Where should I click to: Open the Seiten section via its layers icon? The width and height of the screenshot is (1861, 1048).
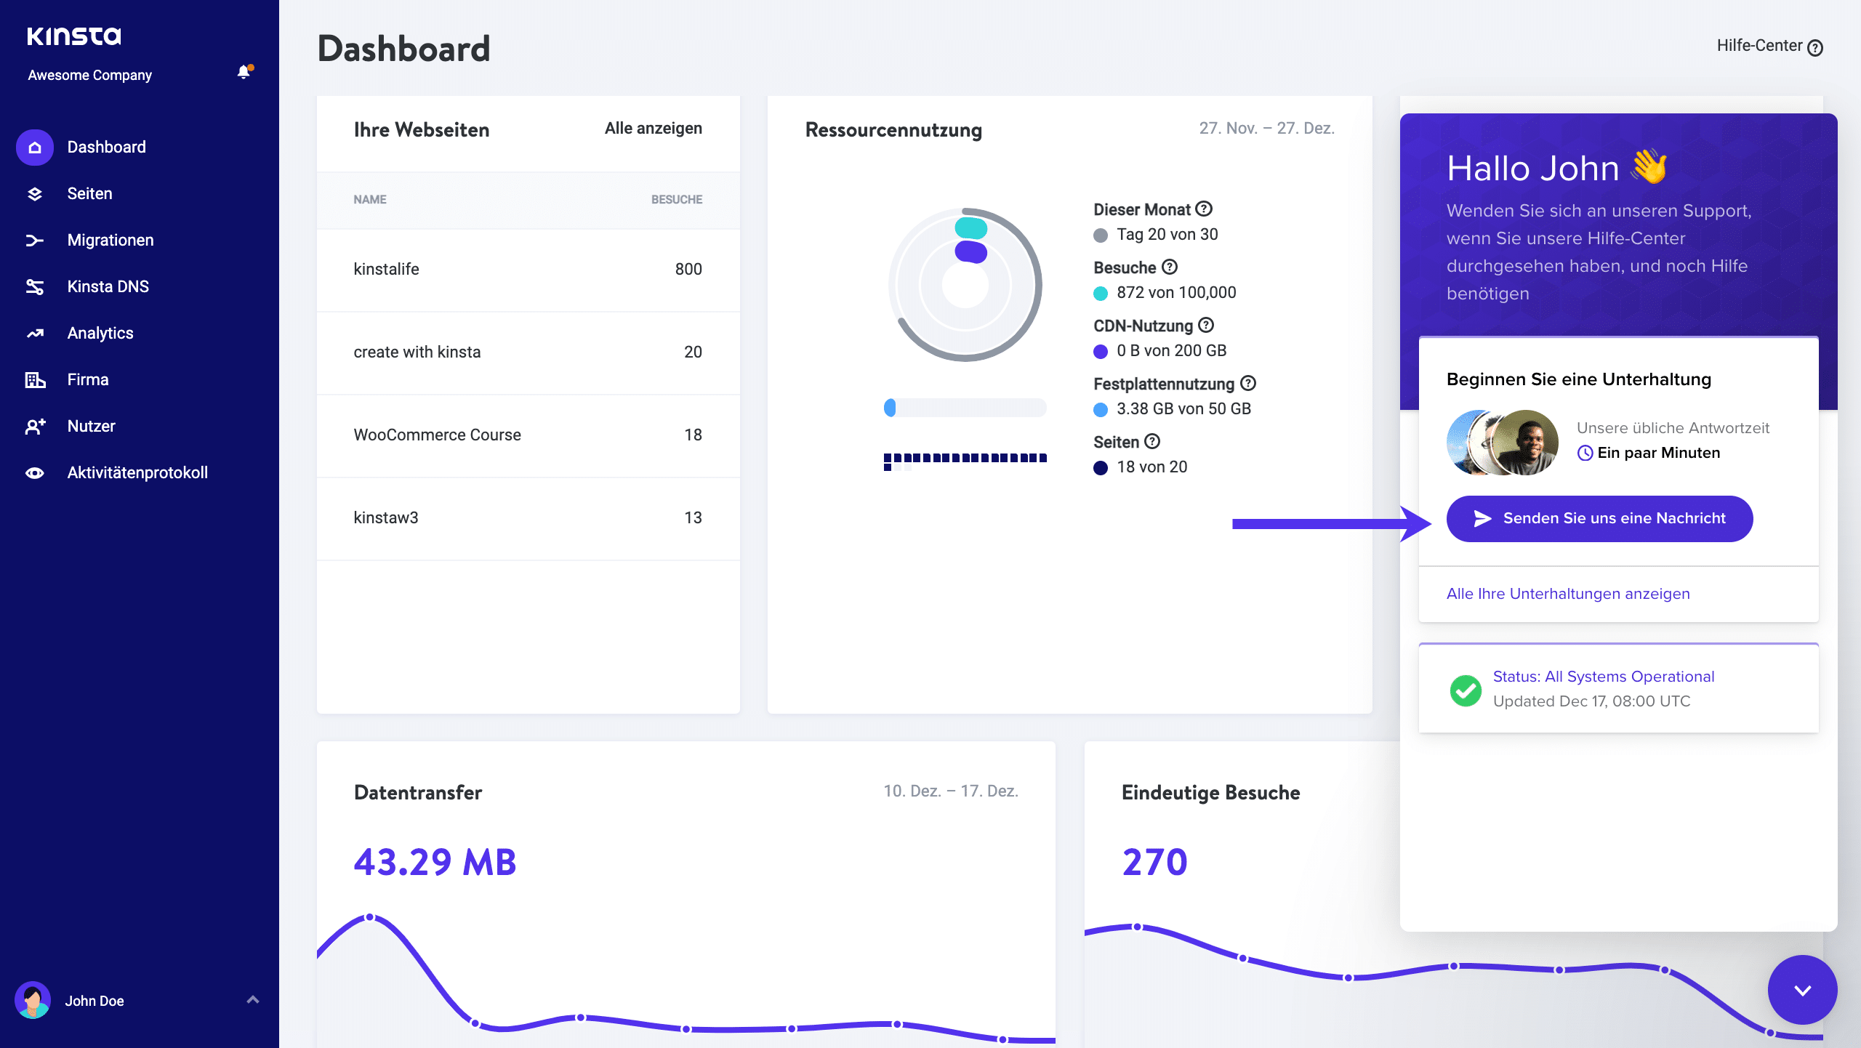[34, 193]
